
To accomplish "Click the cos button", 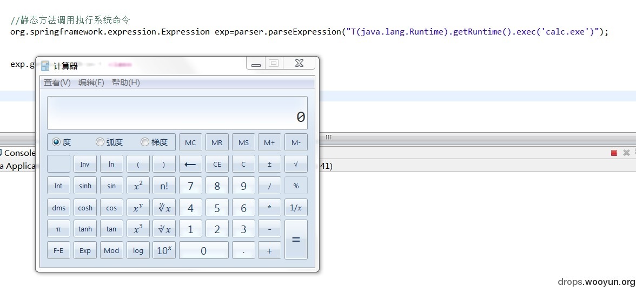I will pos(111,208).
